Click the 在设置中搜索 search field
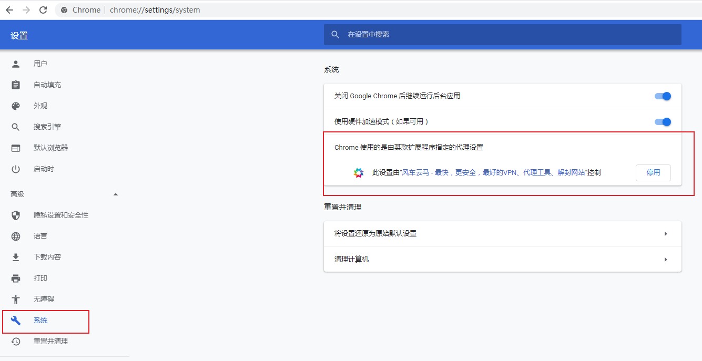Image resolution: width=702 pixels, height=361 pixels. click(503, 35)
